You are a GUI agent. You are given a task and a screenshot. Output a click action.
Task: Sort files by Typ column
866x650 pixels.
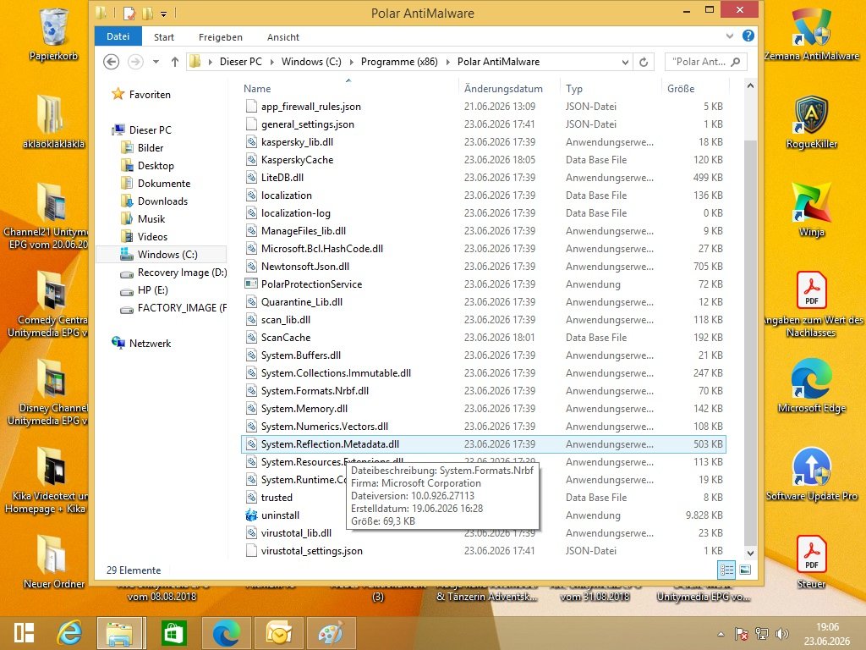pyautogui.click(x=610, y=88)
